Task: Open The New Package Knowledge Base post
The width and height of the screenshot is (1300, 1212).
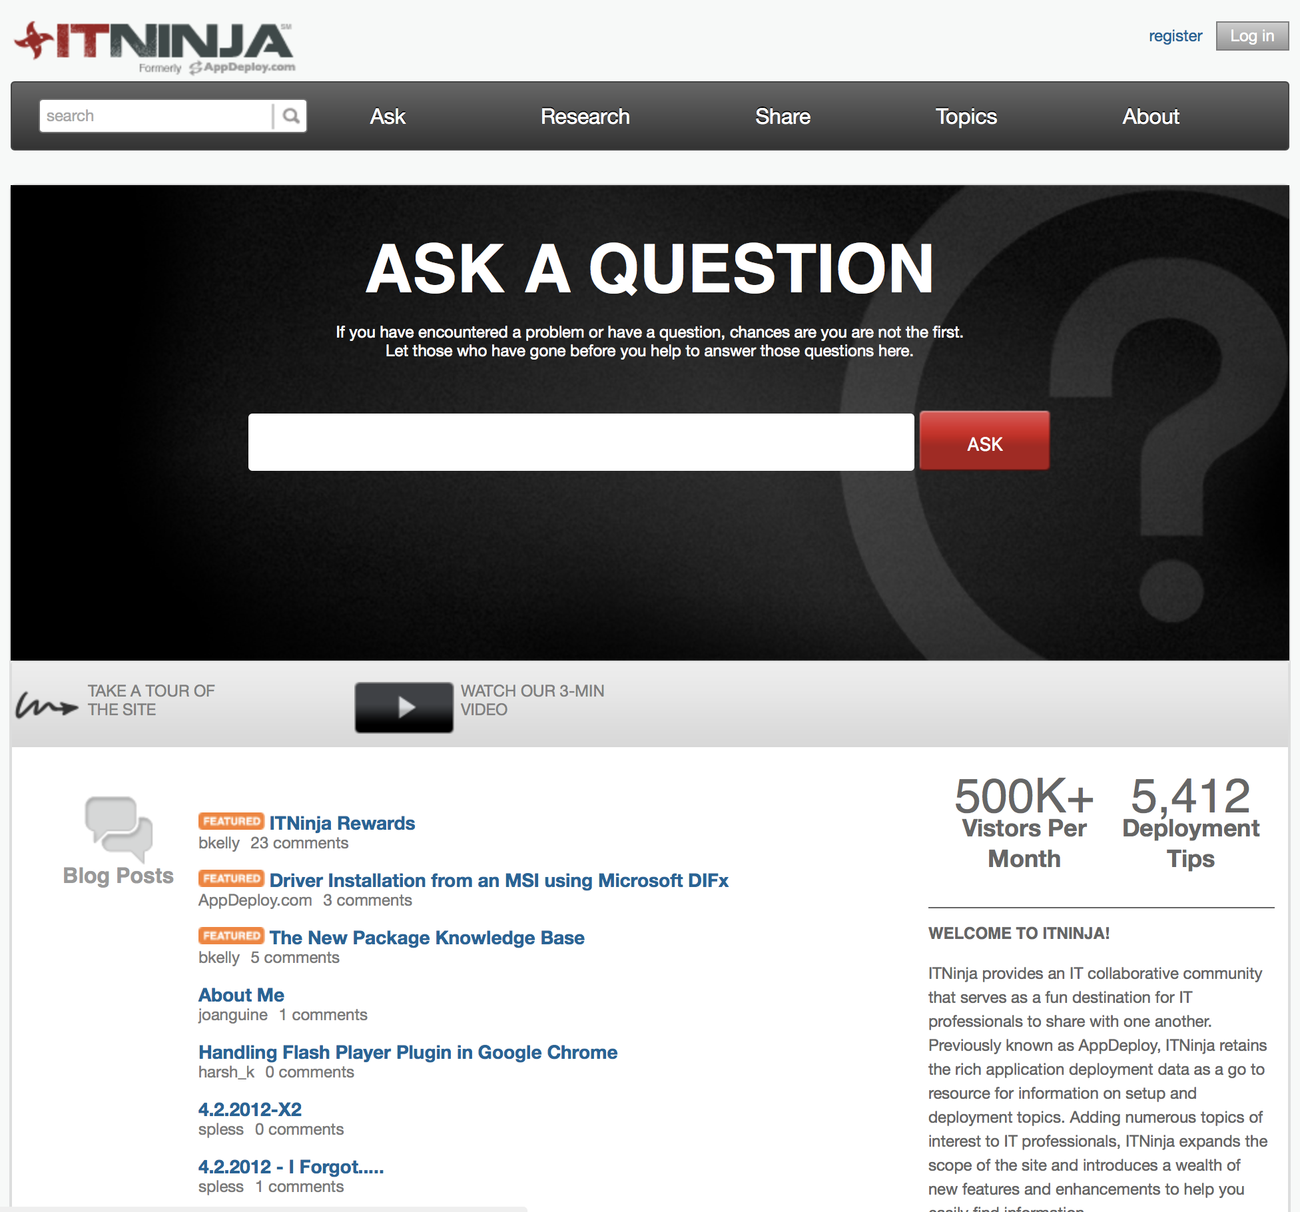Action: [x=427, y=938]
